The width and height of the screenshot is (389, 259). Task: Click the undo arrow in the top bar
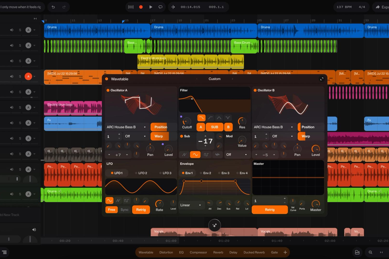pyautogui.click(x=53, y=7)
